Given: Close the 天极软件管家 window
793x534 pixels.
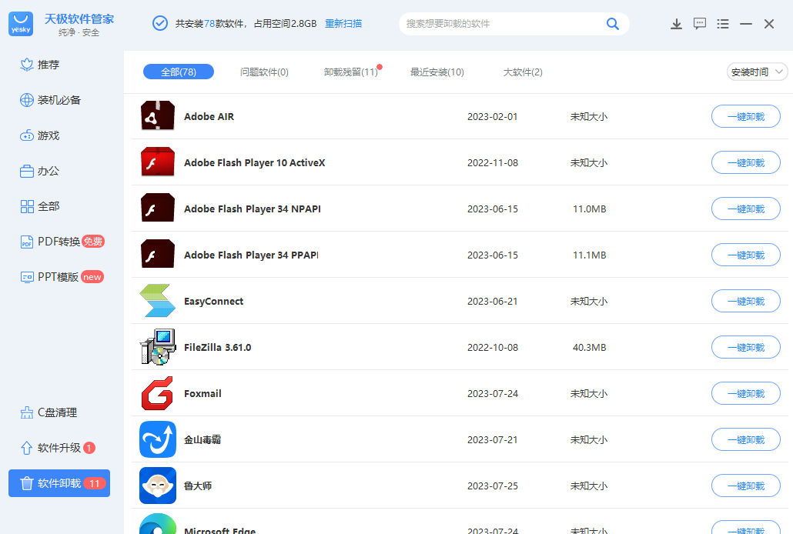Looking at the screenshot, I should [768, 24].
